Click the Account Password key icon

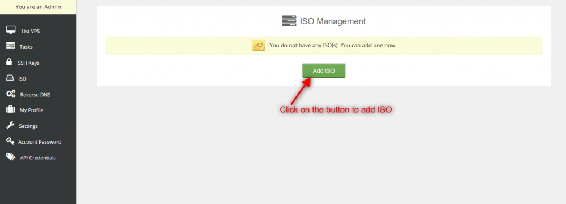(10, 141)
